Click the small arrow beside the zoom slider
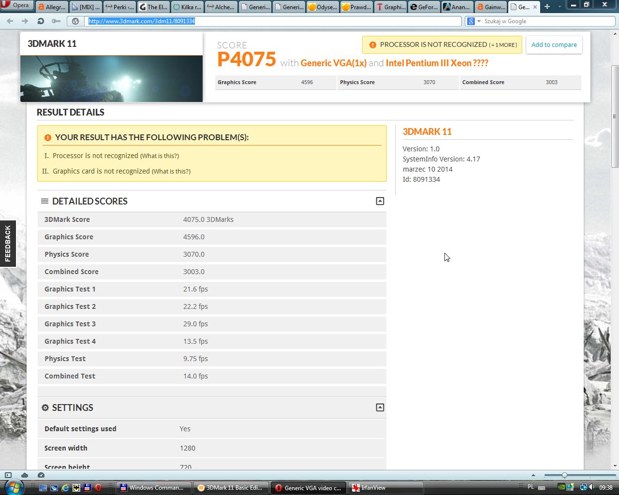 (x=533, y=475)
